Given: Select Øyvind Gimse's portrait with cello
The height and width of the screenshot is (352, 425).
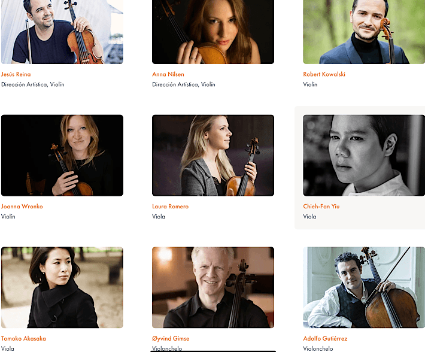Looking at the screenshot, I should tap(213, 287).
